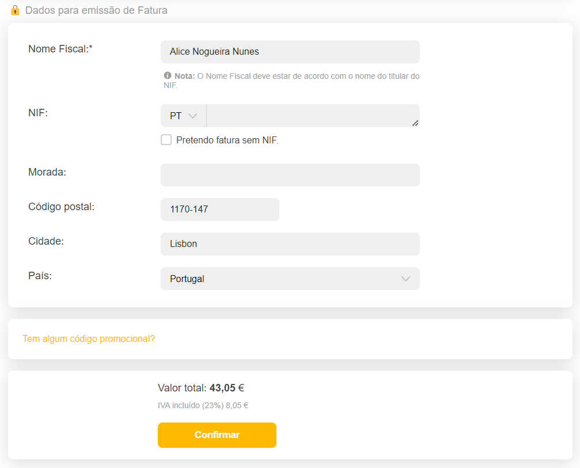Click the info icon next to Nota
Viewport: 580px width, 468px height.
tap(168, 75)
